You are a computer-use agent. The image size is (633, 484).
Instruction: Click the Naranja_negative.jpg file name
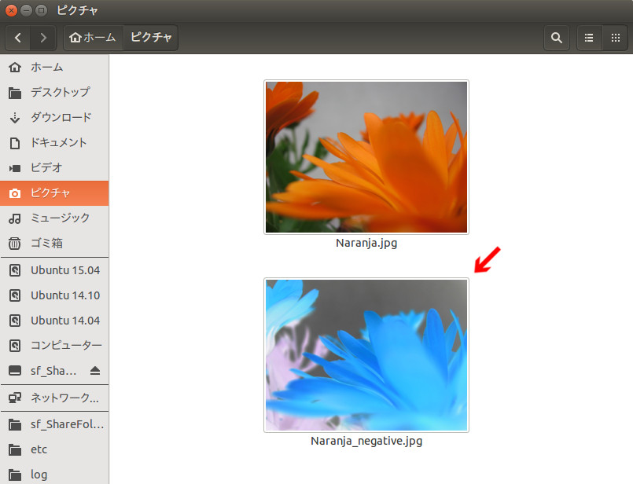[366, 442]
